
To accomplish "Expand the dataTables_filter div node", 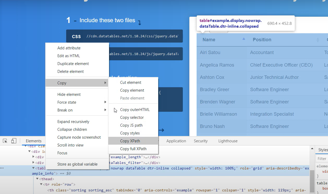I will click(33, 163).
